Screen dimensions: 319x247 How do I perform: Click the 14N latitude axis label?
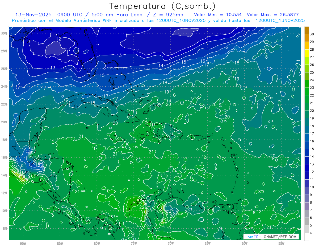[4, 175]
